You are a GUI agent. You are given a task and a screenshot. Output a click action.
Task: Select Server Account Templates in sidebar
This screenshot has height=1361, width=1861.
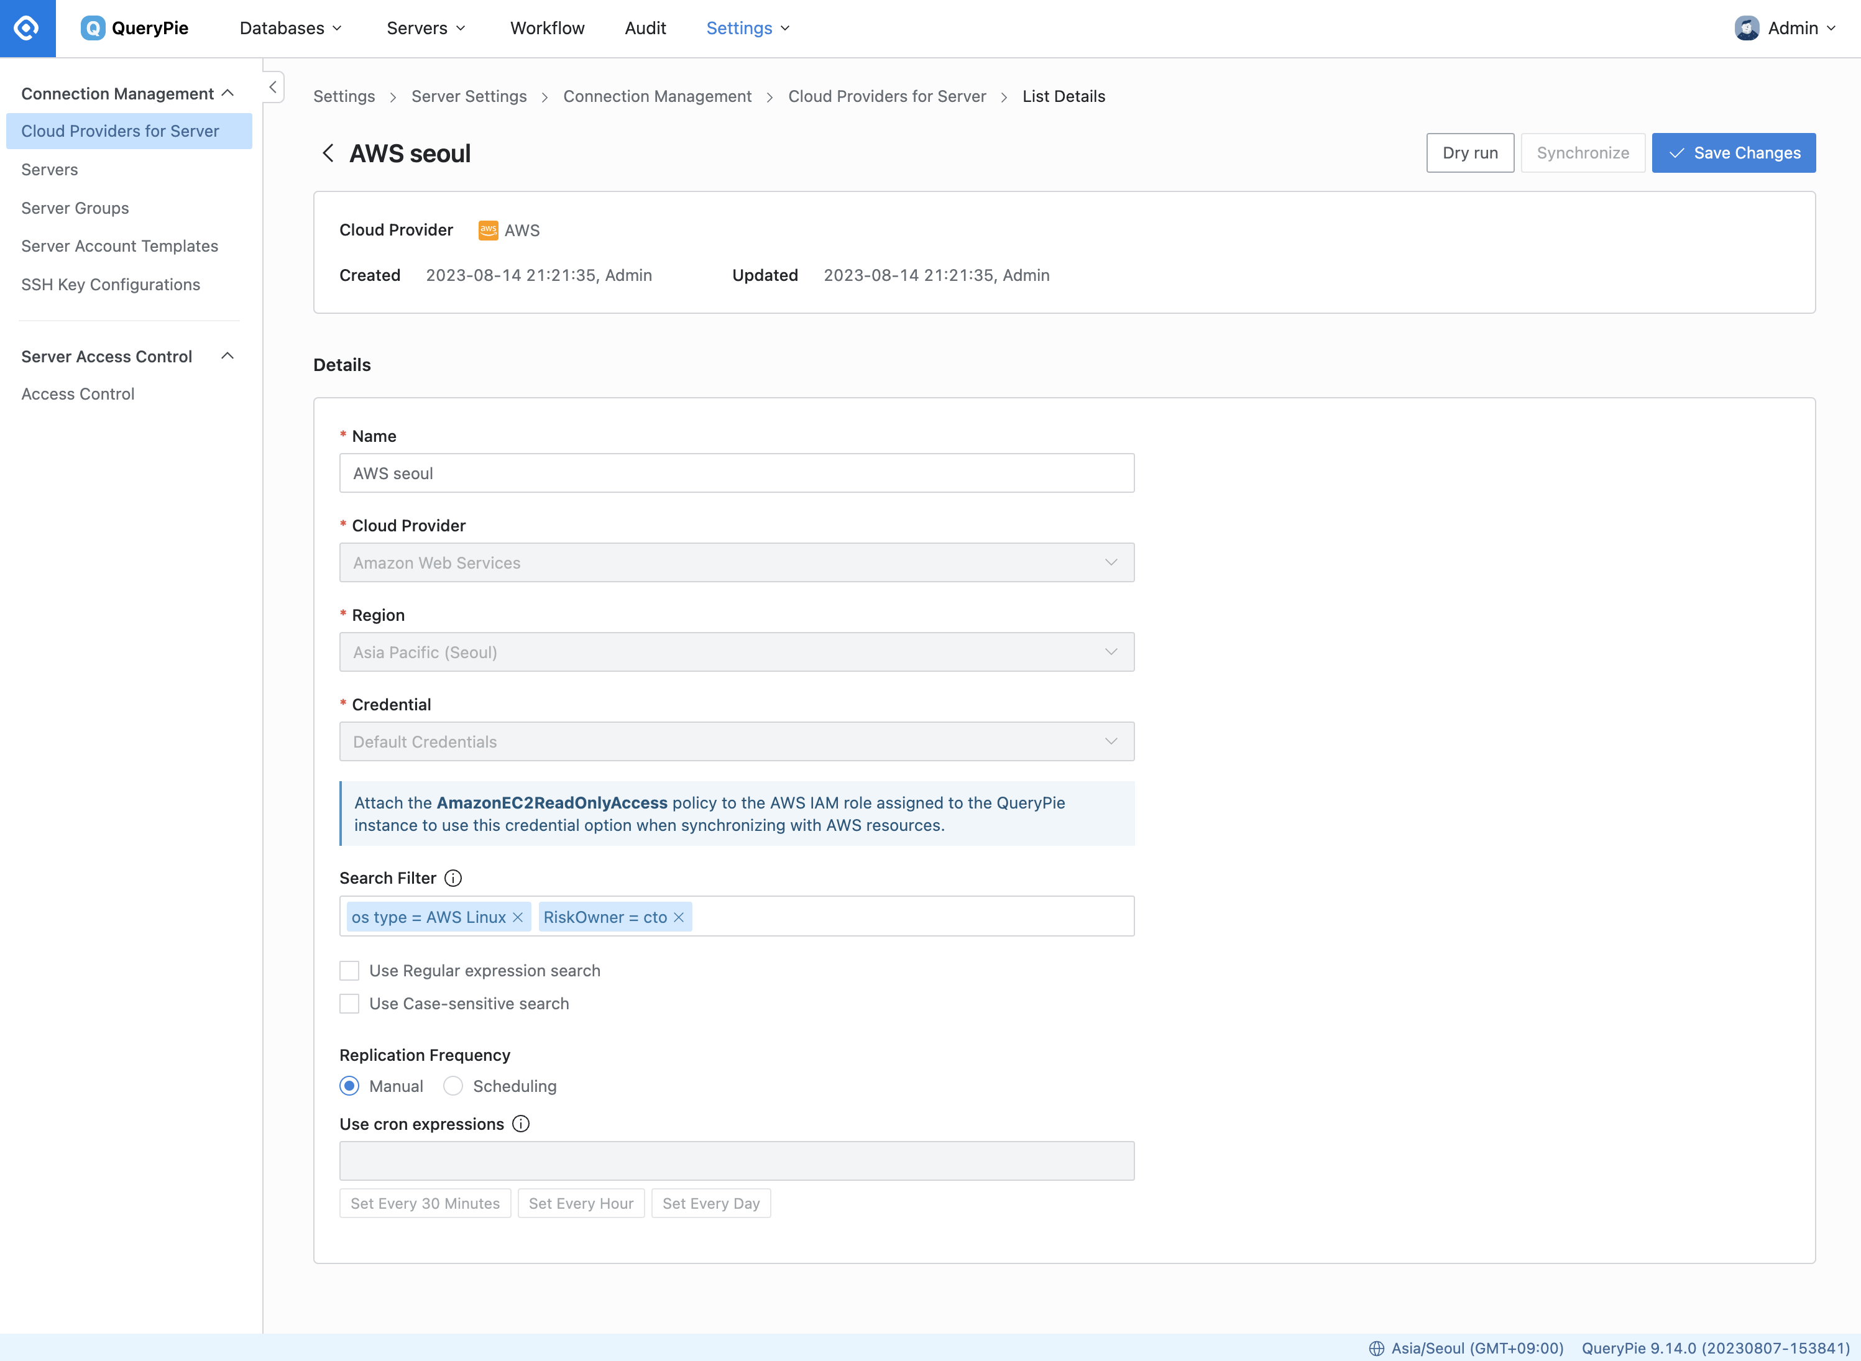119,246
